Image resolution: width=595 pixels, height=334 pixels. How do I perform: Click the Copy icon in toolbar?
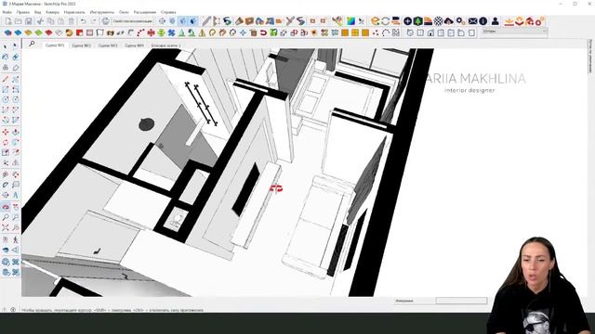pos(50,21)
